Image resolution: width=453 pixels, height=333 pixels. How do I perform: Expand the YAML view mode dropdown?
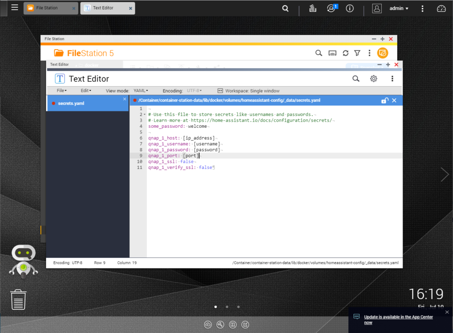[x=141, y=91]
